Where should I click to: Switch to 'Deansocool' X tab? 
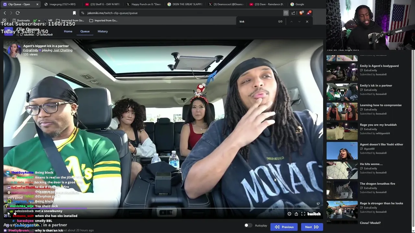(x=226, y=4)
